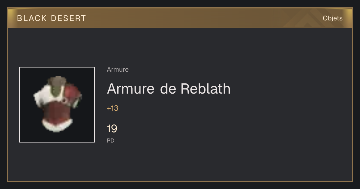
Task: Select the gray Armure category label
Action: click(x=118, y=70)
